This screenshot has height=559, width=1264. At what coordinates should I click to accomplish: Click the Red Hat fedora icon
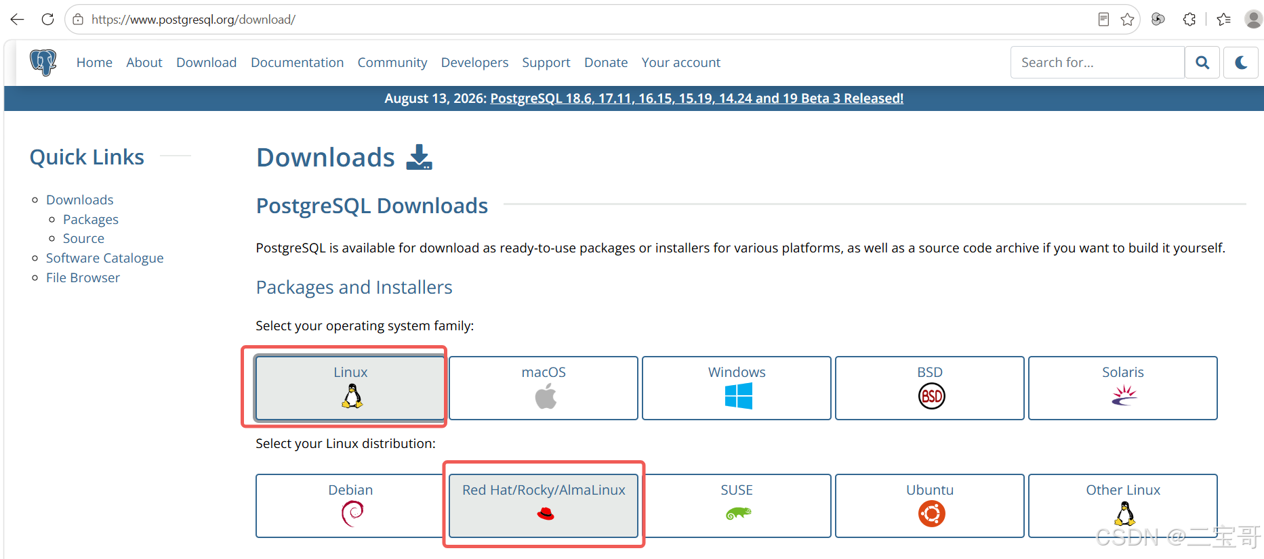[x=546, y=514]
